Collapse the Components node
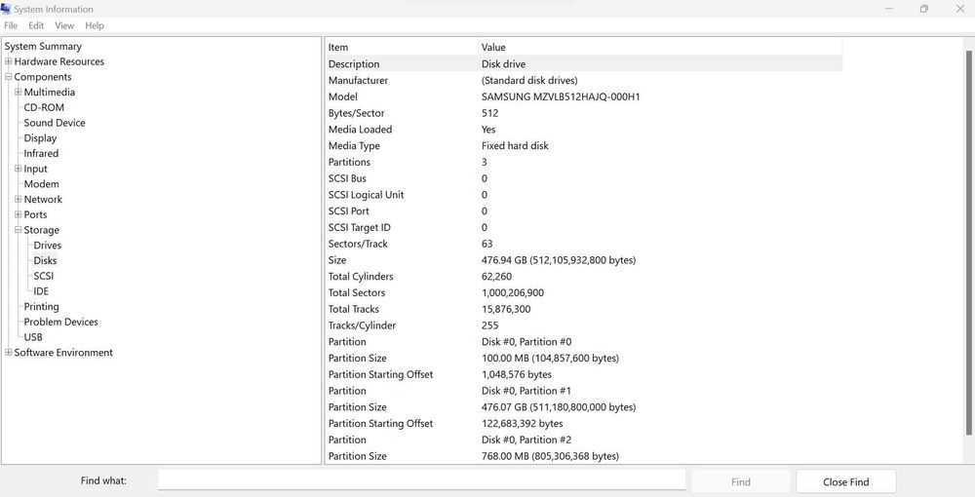This screenshot has width=975, height=497. coord(8,77)
